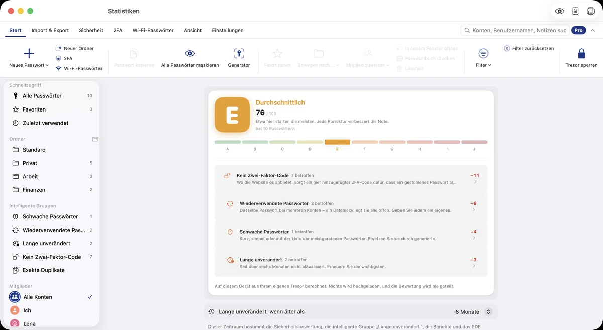
Task: Select the Schwache Passwörter smart group in the sidebar
Action: click(x=52, y=216)
